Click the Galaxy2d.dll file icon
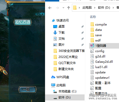The image size is (119, 102). pos(92,62)
